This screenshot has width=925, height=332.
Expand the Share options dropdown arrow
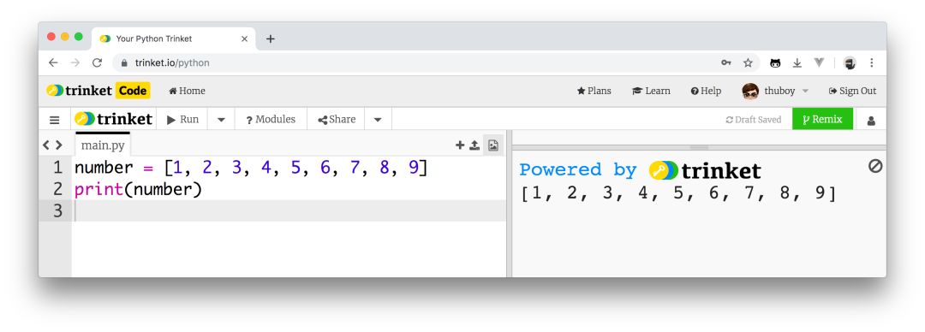379,120
